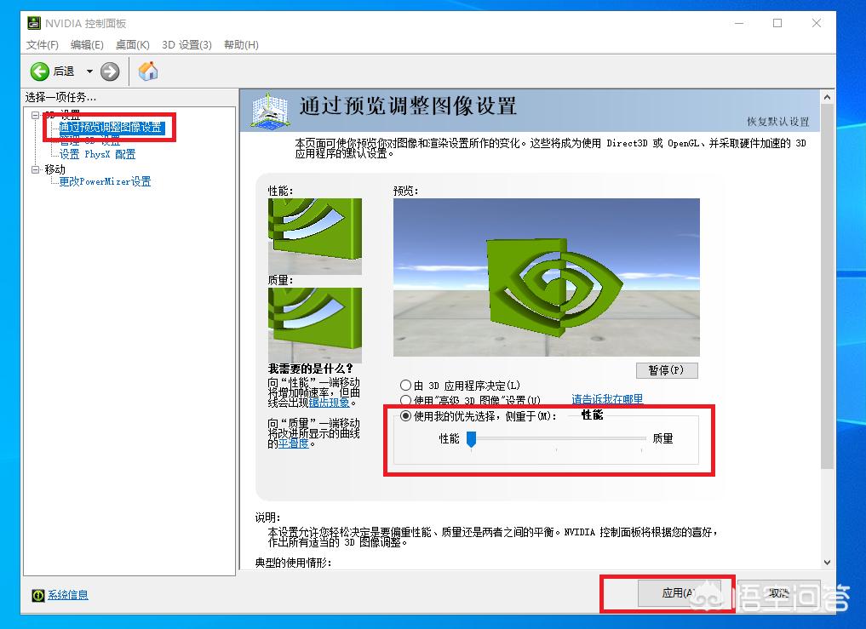The image size is (866, 629).
Task: Click the 质量 preview thumbnail
Action: (x=315, y=325)
